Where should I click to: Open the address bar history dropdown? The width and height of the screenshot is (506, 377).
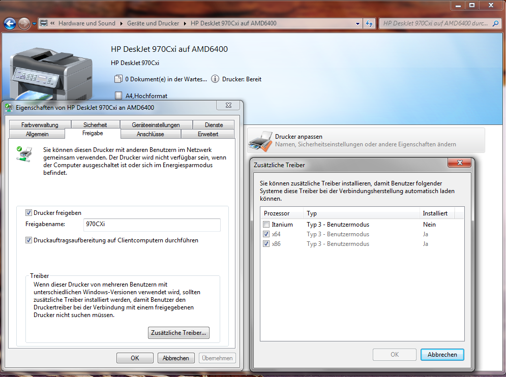point(358,23)
